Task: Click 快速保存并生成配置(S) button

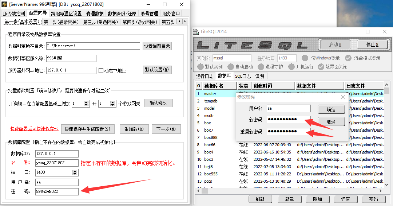Action: tap(88, 129)
